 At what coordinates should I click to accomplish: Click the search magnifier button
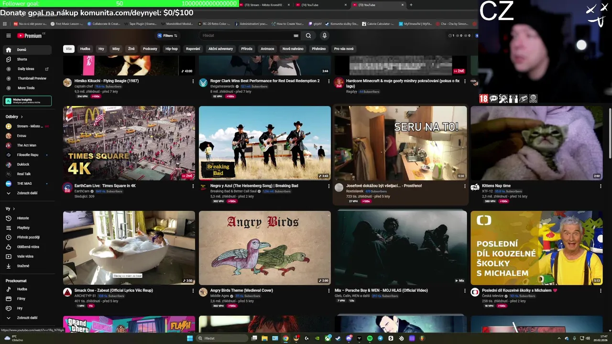pos(308,35)
